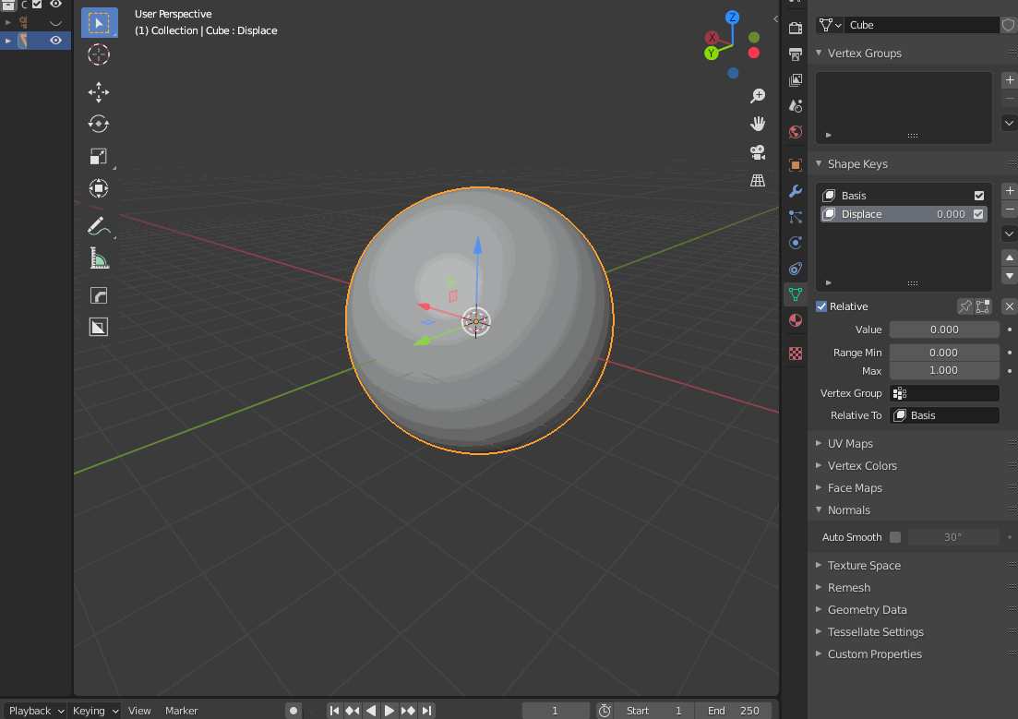Viewport: 1018px width, 719px height.
Task: Play the animation forward
Action: pos(389,711)
